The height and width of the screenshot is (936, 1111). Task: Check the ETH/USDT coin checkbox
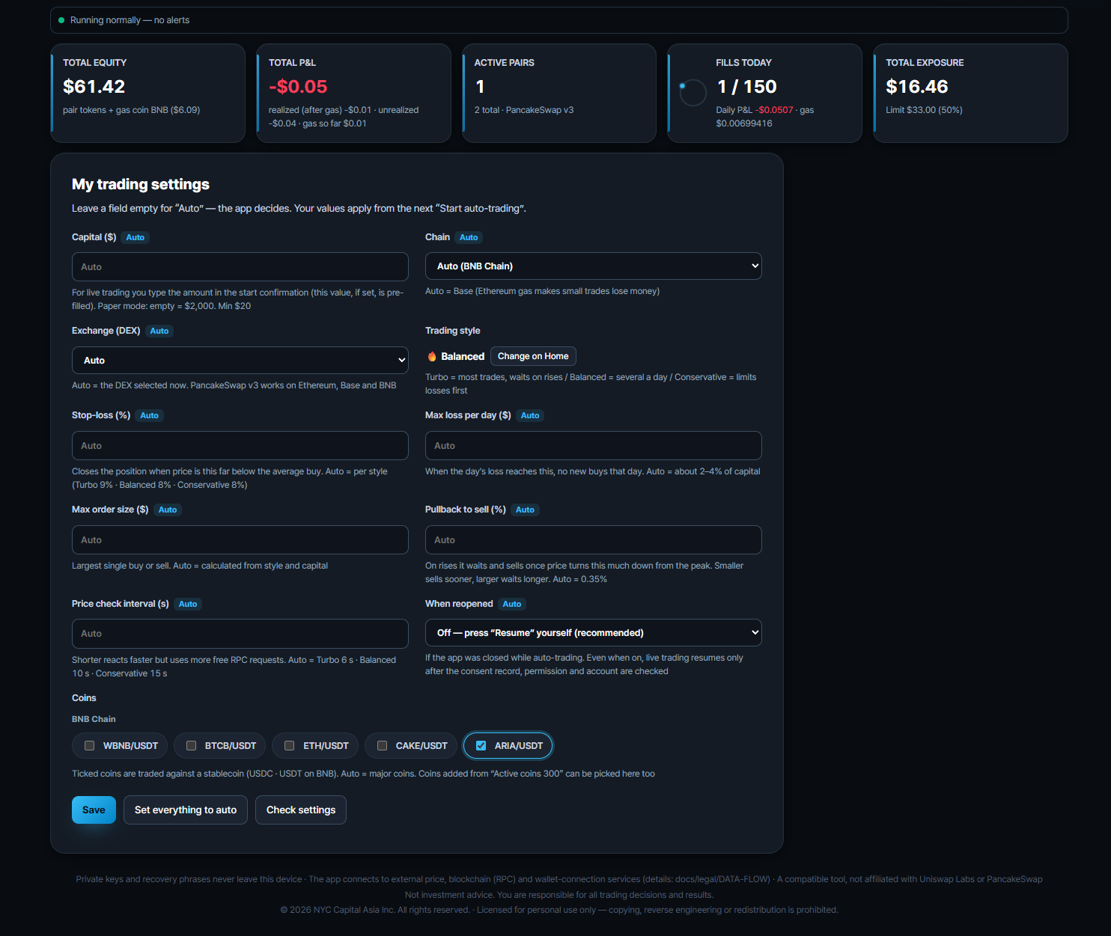[x=290, y=746]
